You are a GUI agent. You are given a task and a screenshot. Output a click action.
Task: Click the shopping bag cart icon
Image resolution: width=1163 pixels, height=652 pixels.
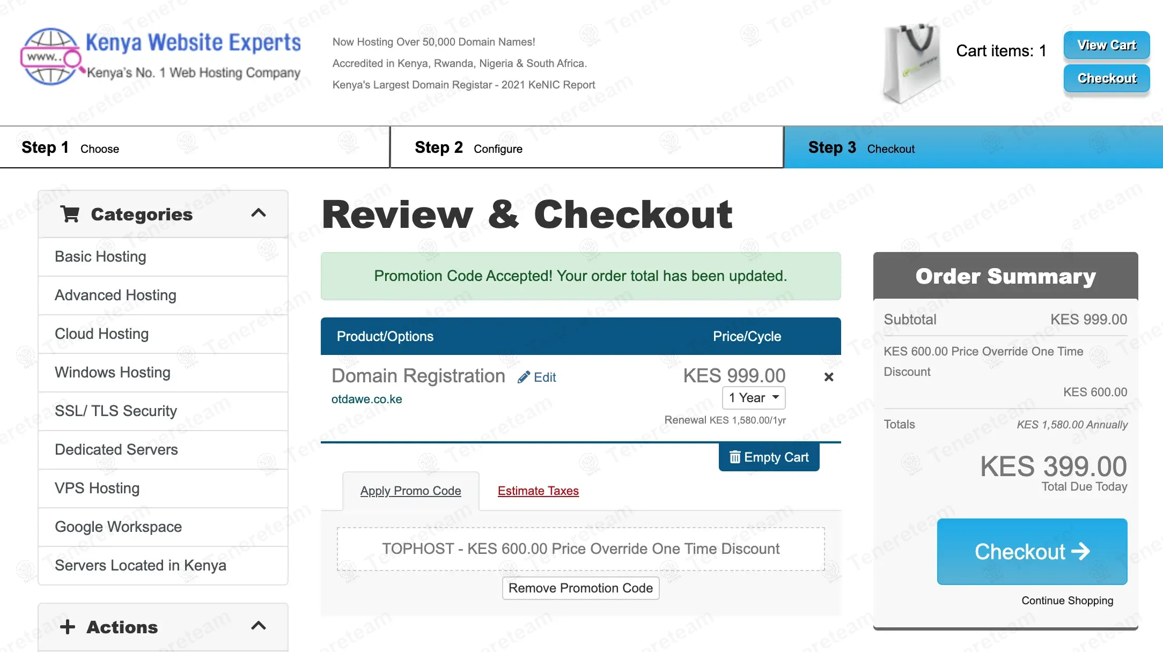pyautogui.click(x=912, y=63)
